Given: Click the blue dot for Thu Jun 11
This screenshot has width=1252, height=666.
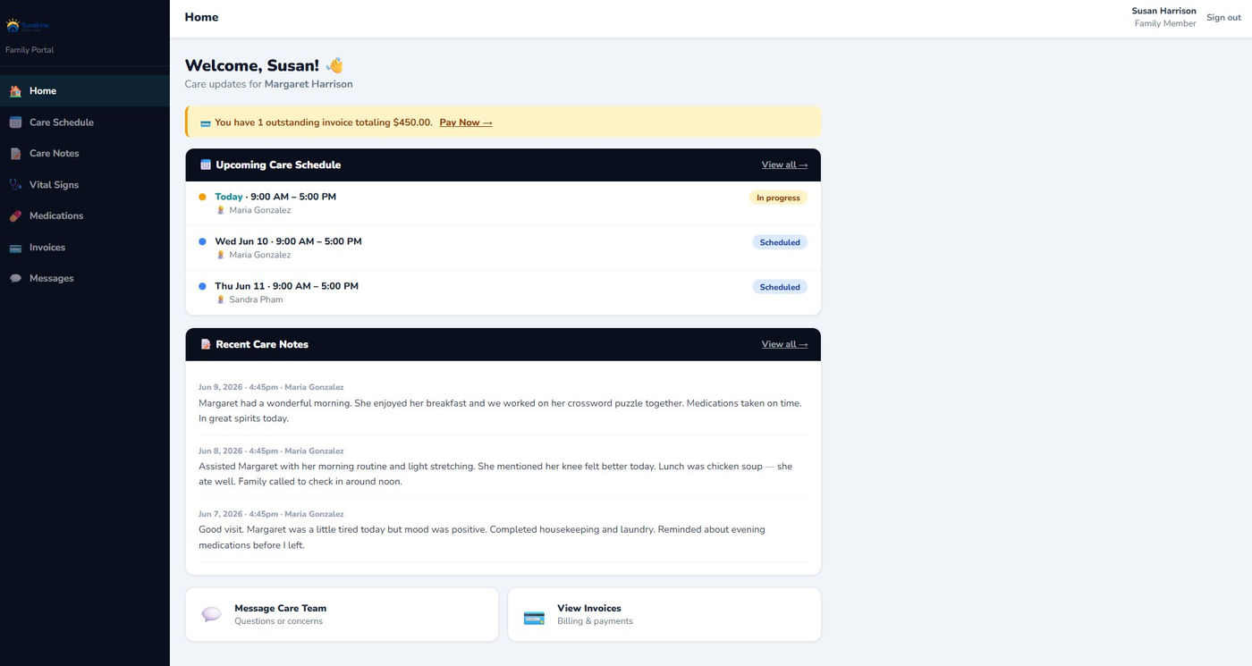Looking at the screenshot, I should (202, 286).
